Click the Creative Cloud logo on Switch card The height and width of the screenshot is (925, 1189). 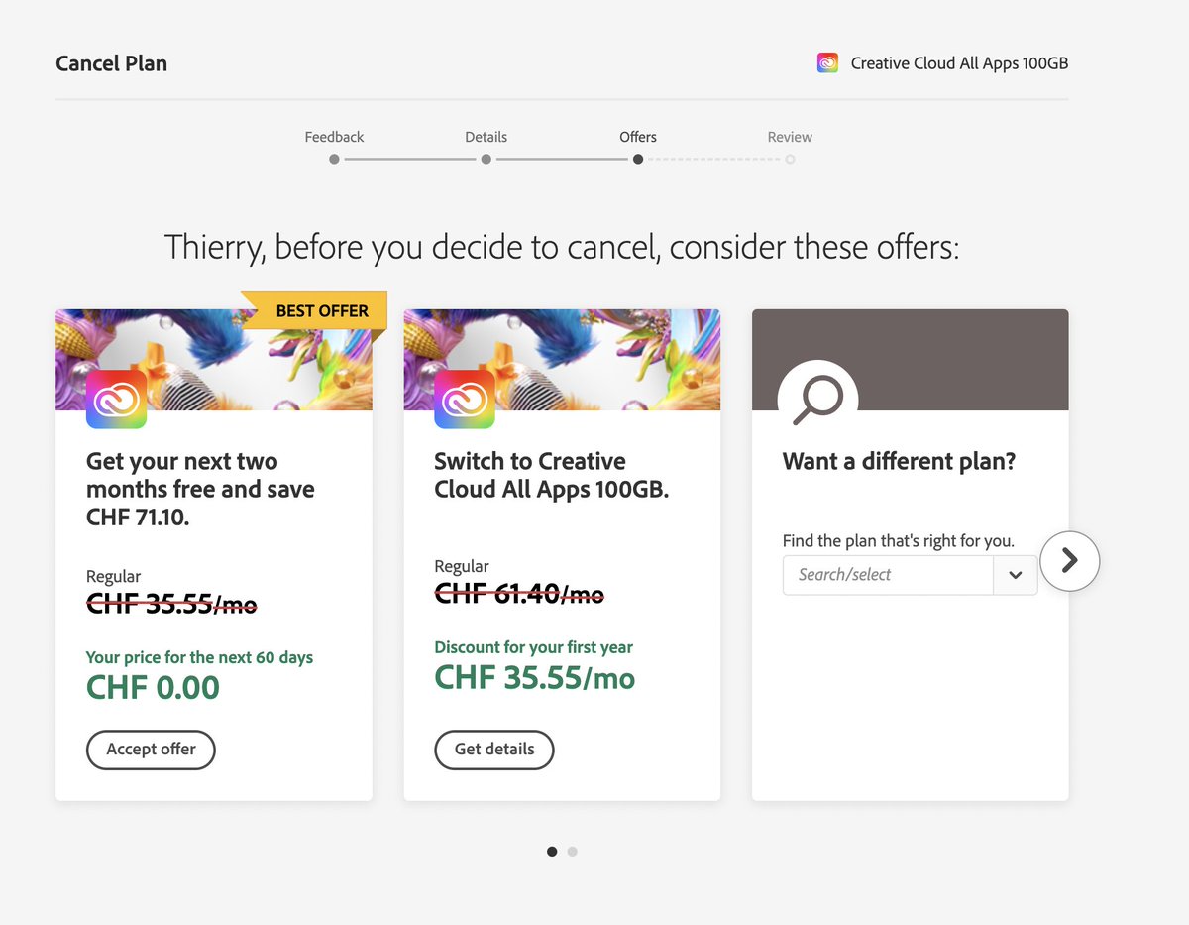464,400
